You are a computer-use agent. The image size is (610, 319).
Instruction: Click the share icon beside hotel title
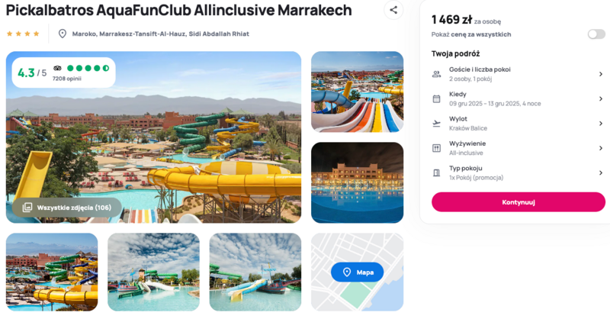(393, 10)
